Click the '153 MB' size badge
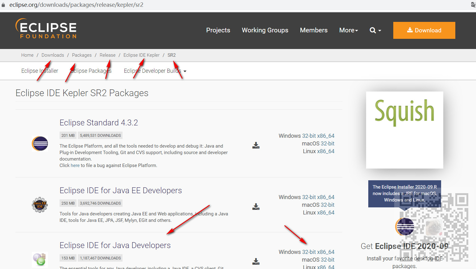The image size is (476, 269). click(68, 258)
